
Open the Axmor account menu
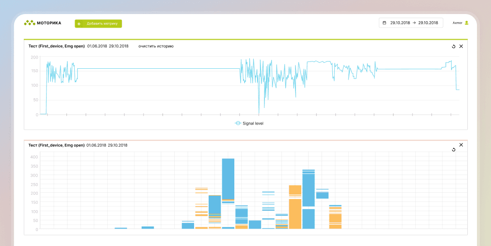point(458,23)
